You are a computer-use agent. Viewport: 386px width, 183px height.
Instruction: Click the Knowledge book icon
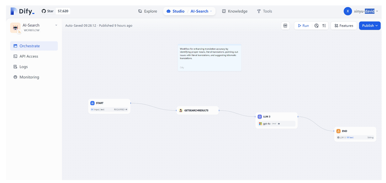224,11
